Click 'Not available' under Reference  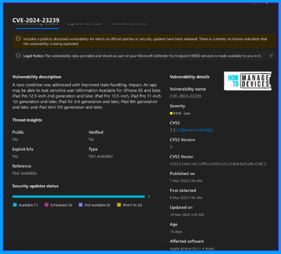tap(25, 173)
